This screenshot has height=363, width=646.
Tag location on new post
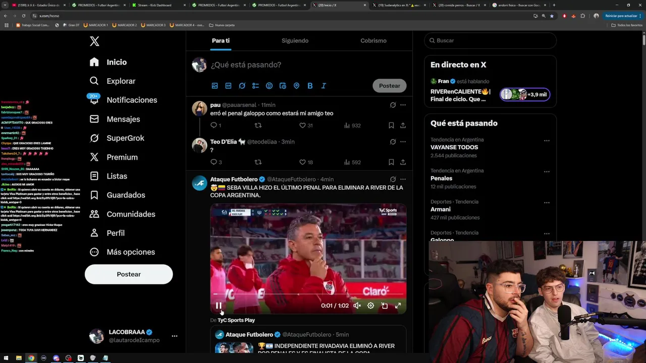[296, 86]
